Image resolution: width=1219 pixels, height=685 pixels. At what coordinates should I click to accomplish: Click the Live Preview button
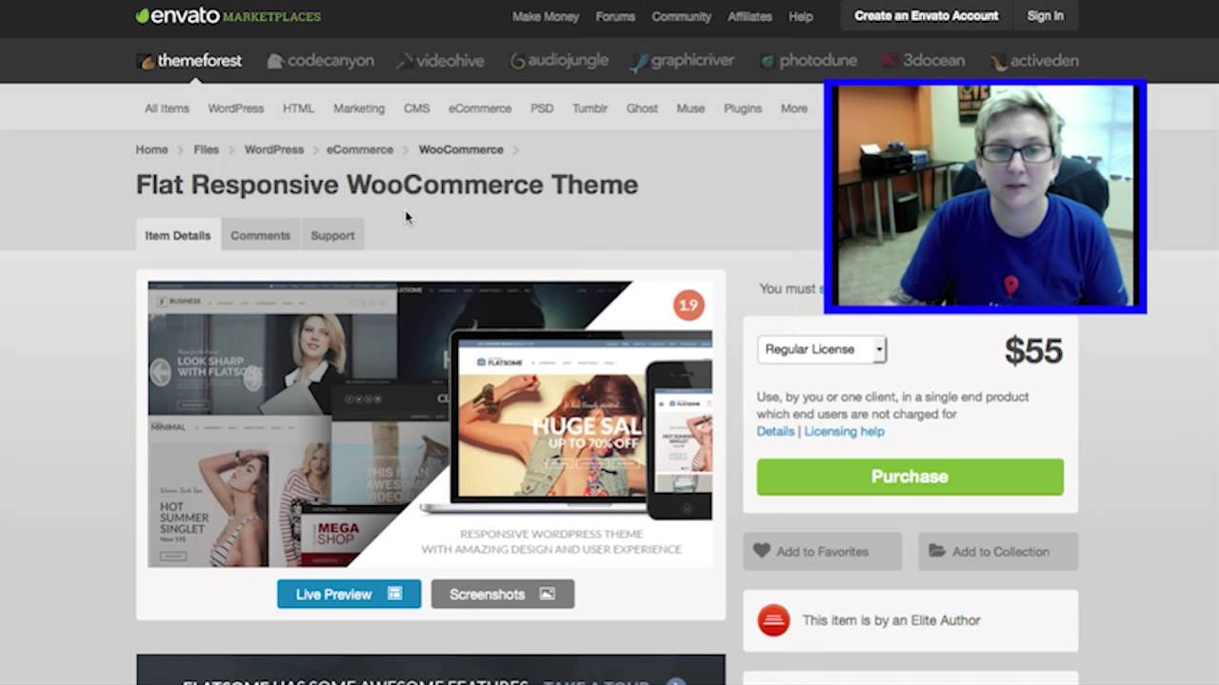pos(349,594)
